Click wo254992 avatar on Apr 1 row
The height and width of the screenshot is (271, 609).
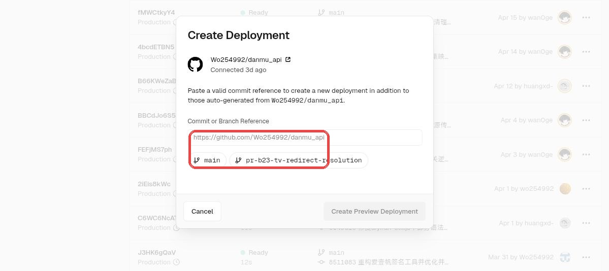pyautogui.click(x=565, y=189)
